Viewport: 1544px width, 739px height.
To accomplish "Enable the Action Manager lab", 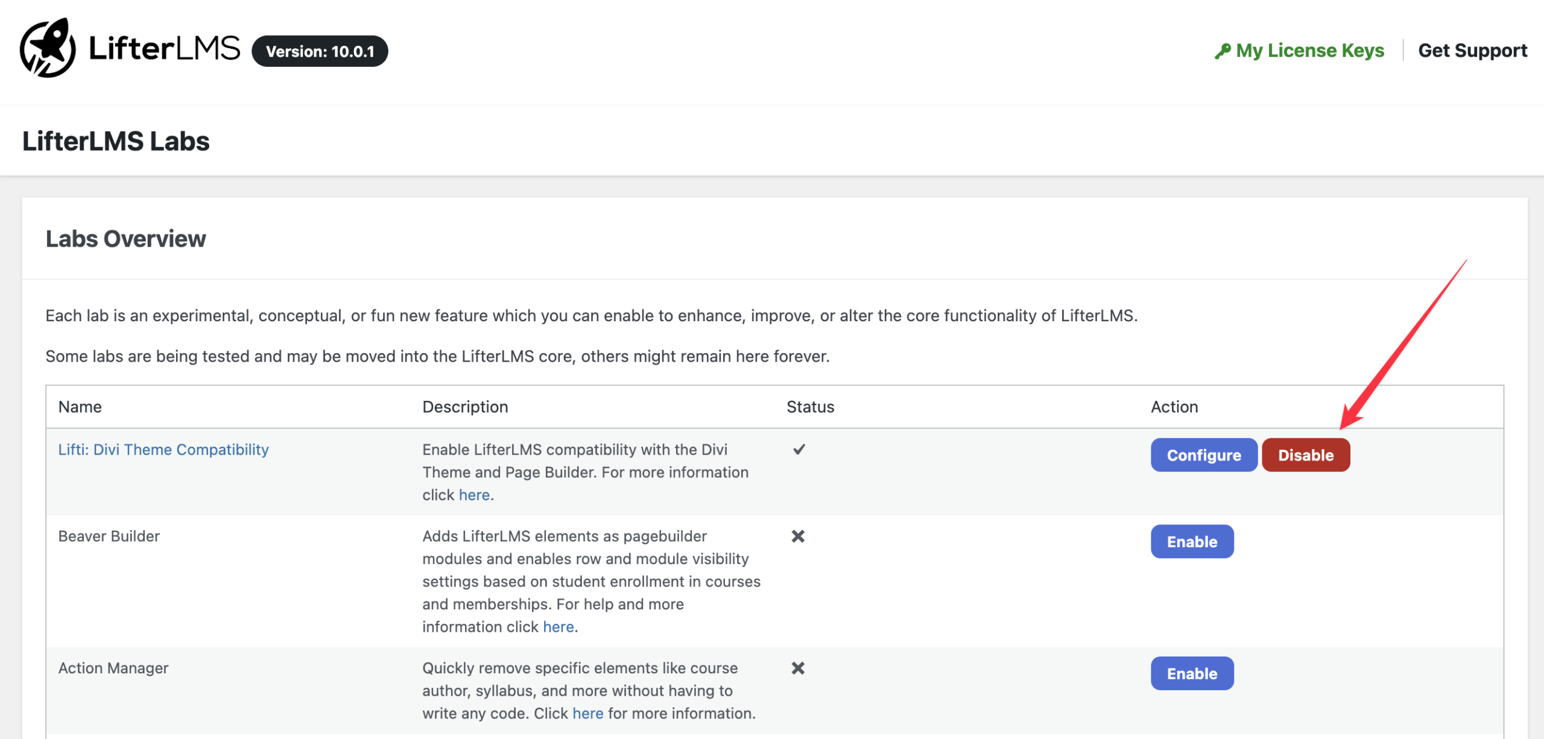I will 1192,674.
